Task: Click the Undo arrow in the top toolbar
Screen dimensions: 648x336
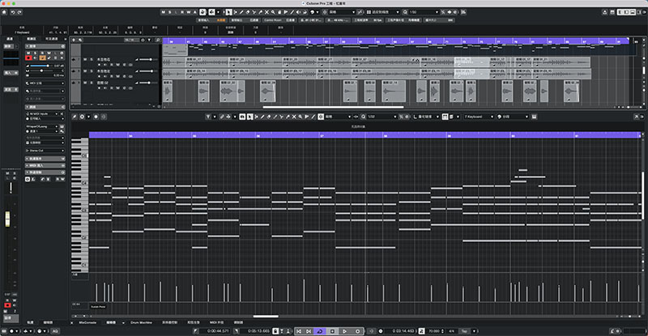Action: (13, 12)
